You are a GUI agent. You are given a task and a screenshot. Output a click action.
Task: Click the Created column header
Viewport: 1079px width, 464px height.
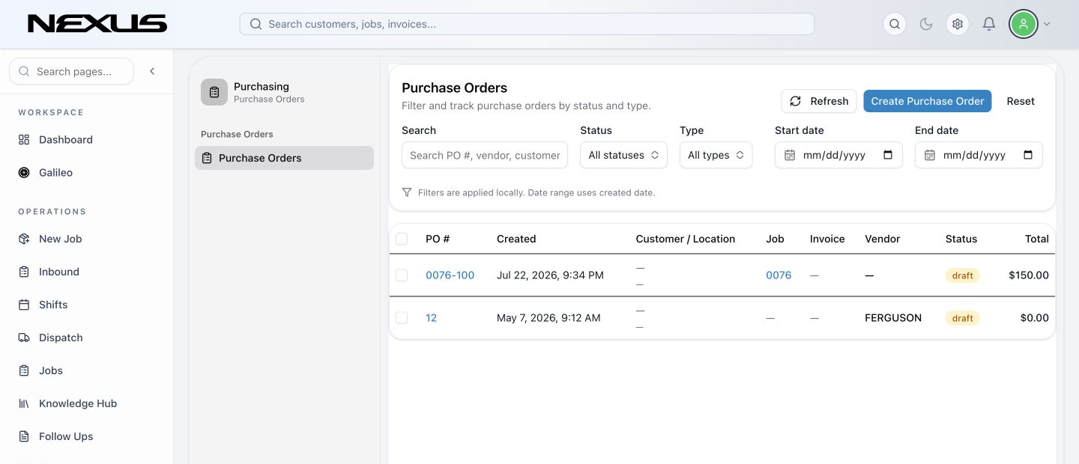pos(516,239)
